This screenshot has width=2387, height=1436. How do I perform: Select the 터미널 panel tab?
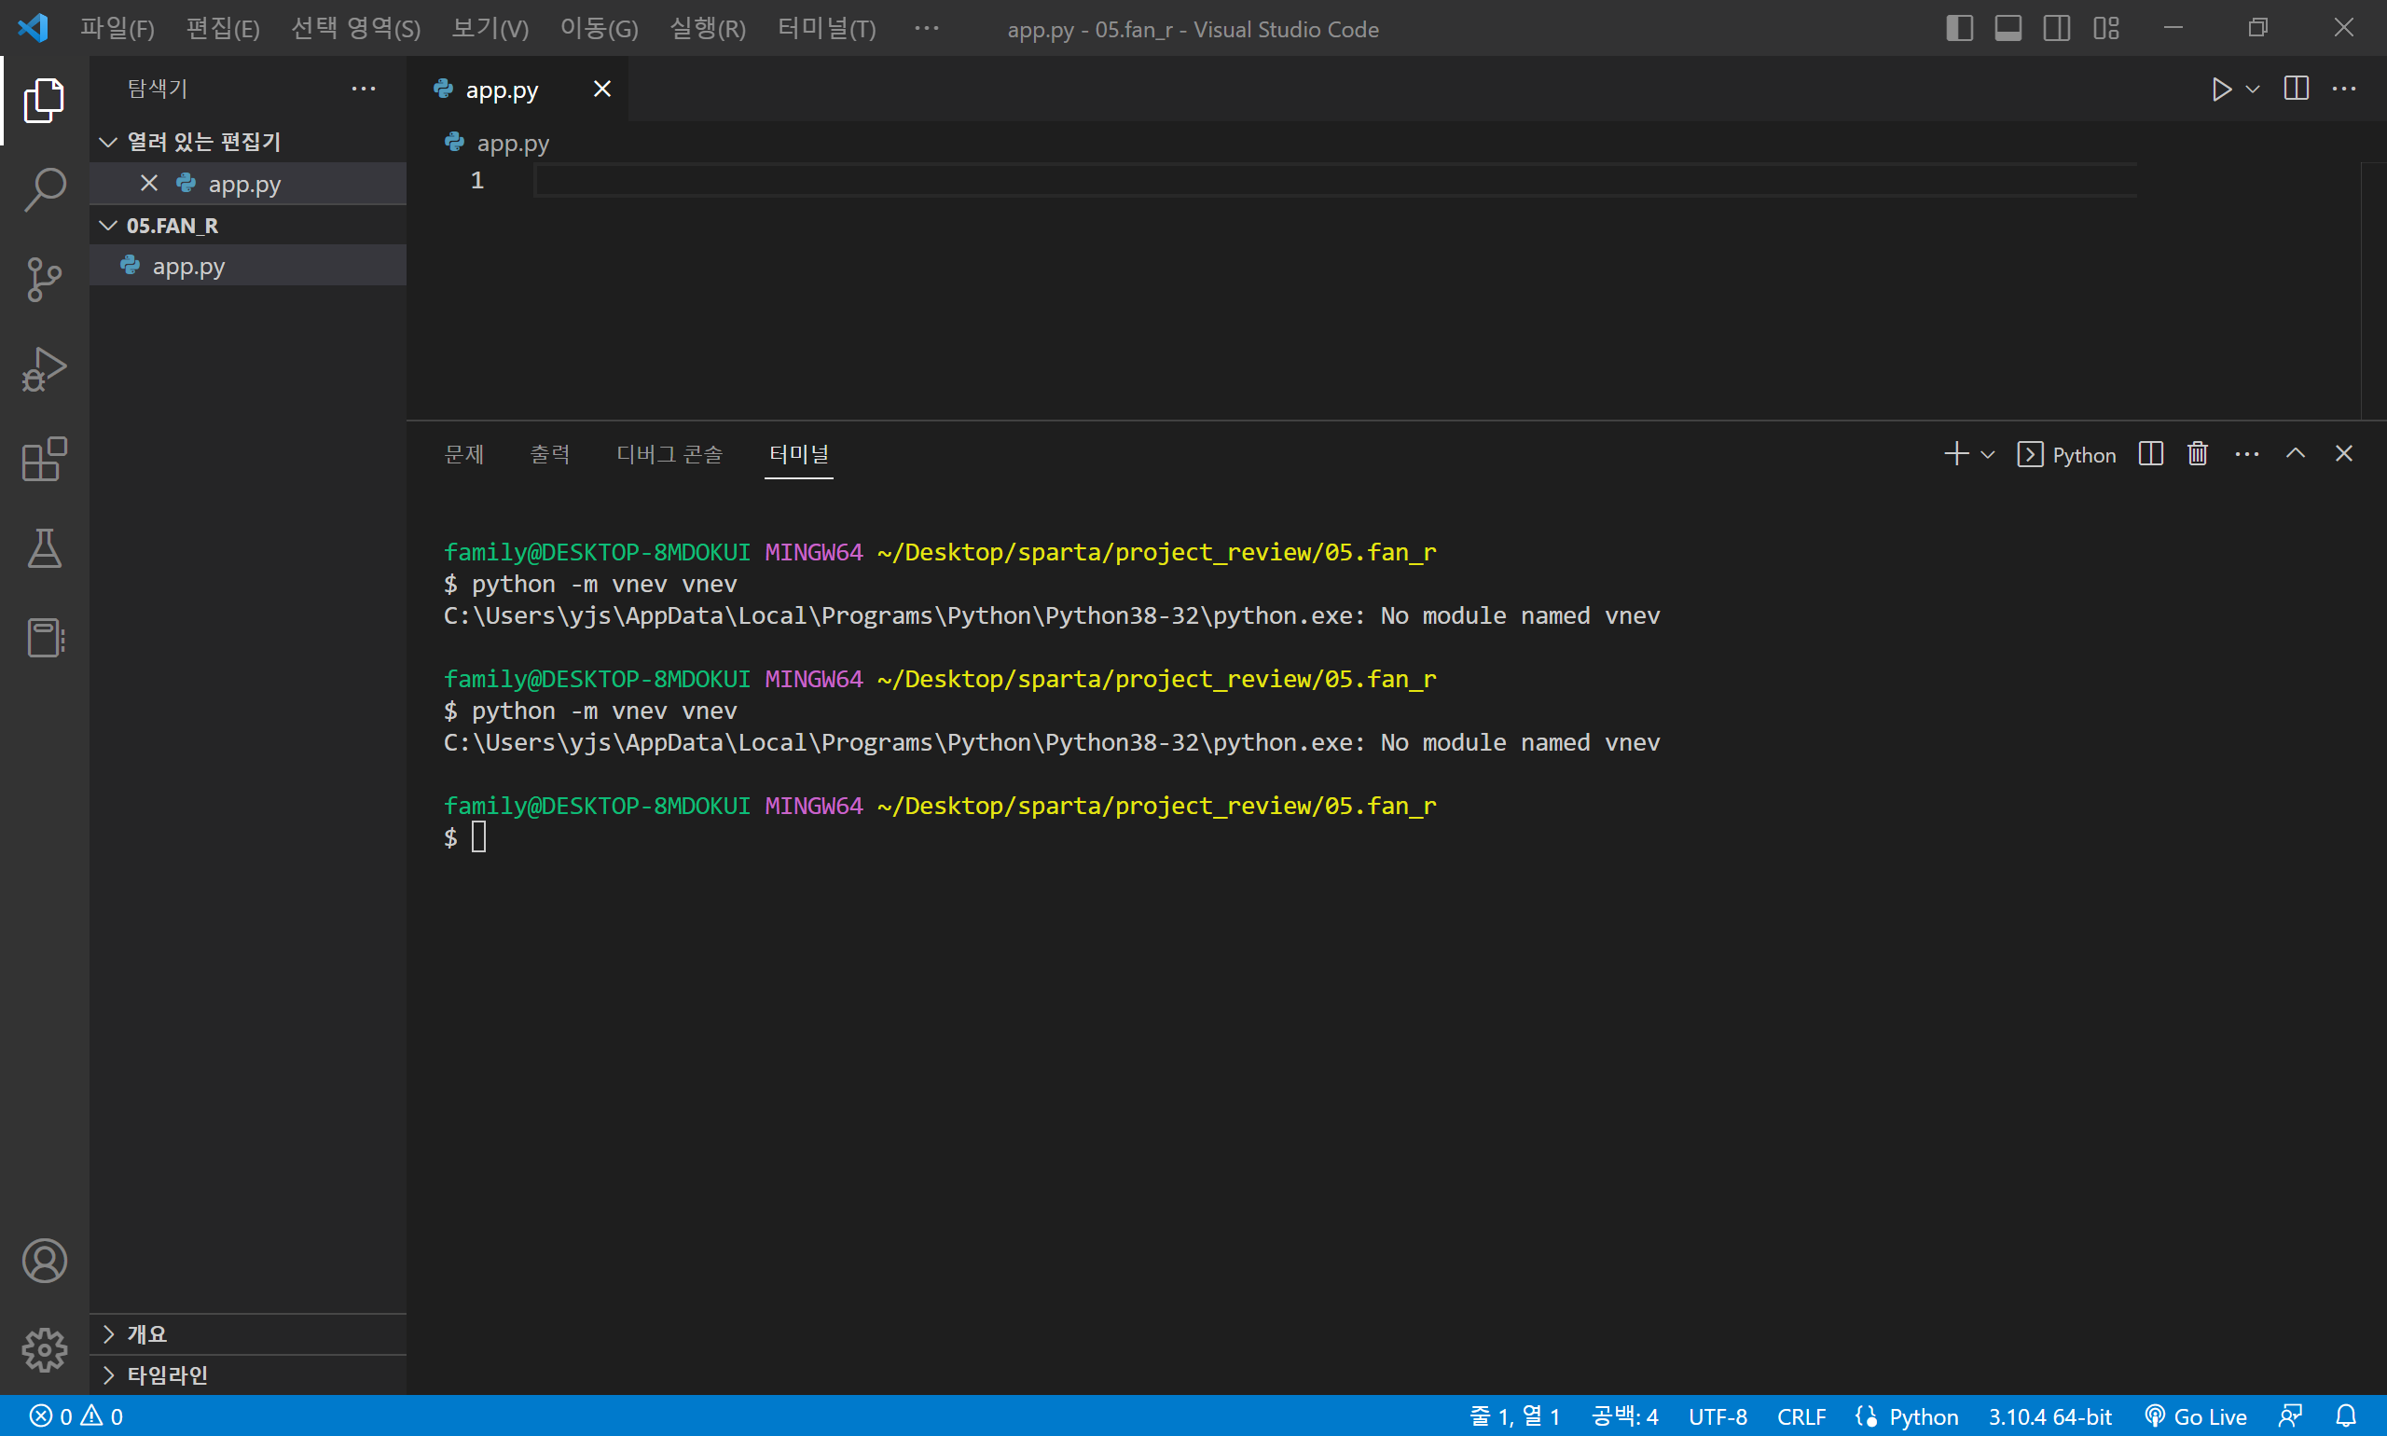click(799, 454)
